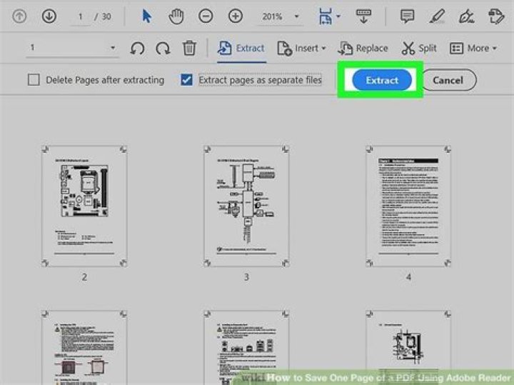
Task: Select the thumbnail below page 4
Action: 408,348
